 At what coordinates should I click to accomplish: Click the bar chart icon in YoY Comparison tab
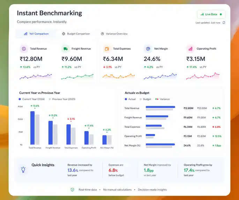[x=25, y=34]
